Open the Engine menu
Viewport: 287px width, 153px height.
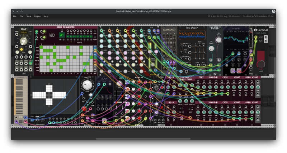click(x=37, y=16)
